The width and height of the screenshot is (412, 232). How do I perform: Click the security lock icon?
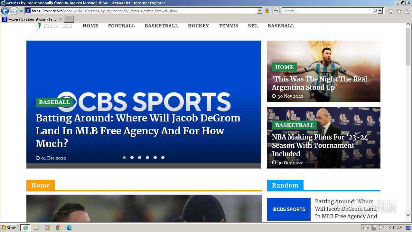(x=267, y=11)
